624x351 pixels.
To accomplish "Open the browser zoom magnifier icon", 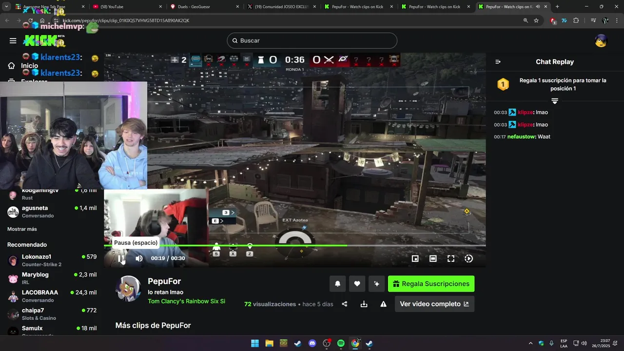I will [526, 20].
